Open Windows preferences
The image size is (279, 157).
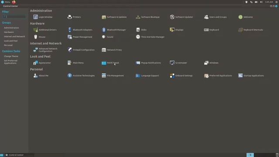tap(211, 63)
